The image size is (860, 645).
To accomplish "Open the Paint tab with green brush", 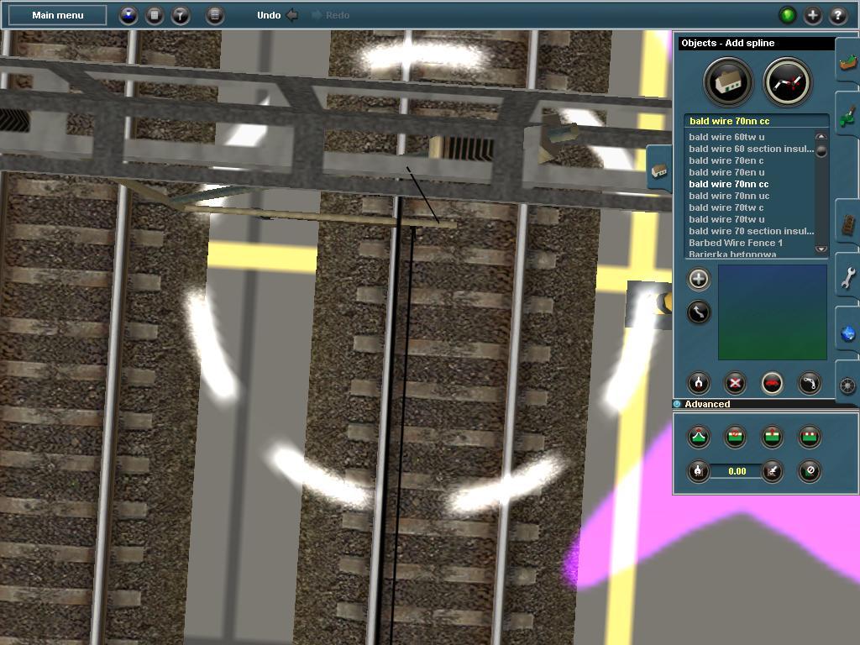I will [x=848, y=115].
